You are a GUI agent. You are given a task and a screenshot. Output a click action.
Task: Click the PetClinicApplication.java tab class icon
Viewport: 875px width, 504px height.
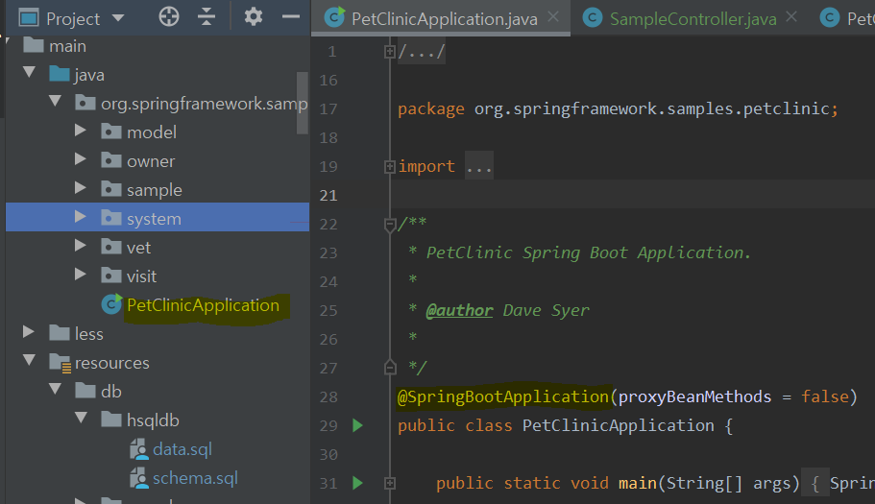[335, 17]
